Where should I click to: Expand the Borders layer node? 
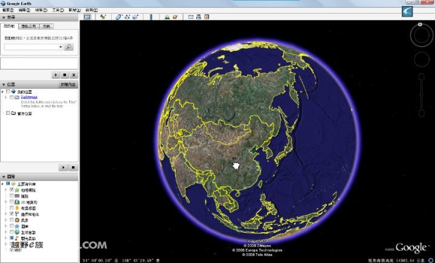click(6, 214)
